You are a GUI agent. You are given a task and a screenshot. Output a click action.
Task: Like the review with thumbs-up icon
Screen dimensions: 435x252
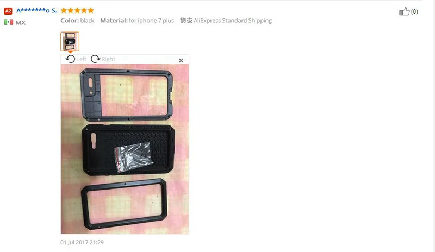404,11
